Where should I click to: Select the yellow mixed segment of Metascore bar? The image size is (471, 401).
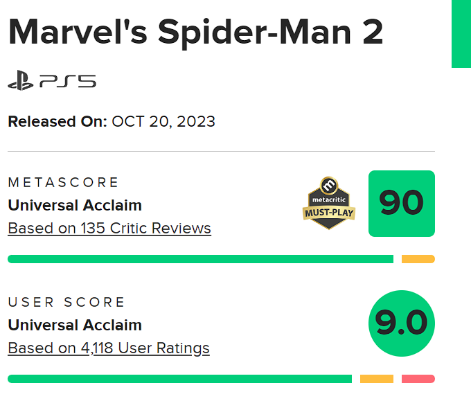tap(418, 259)
